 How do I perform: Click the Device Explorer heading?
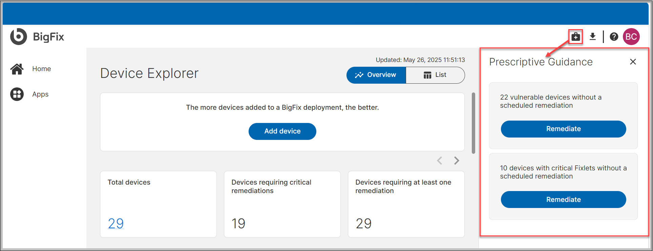(x=149, y=73)
